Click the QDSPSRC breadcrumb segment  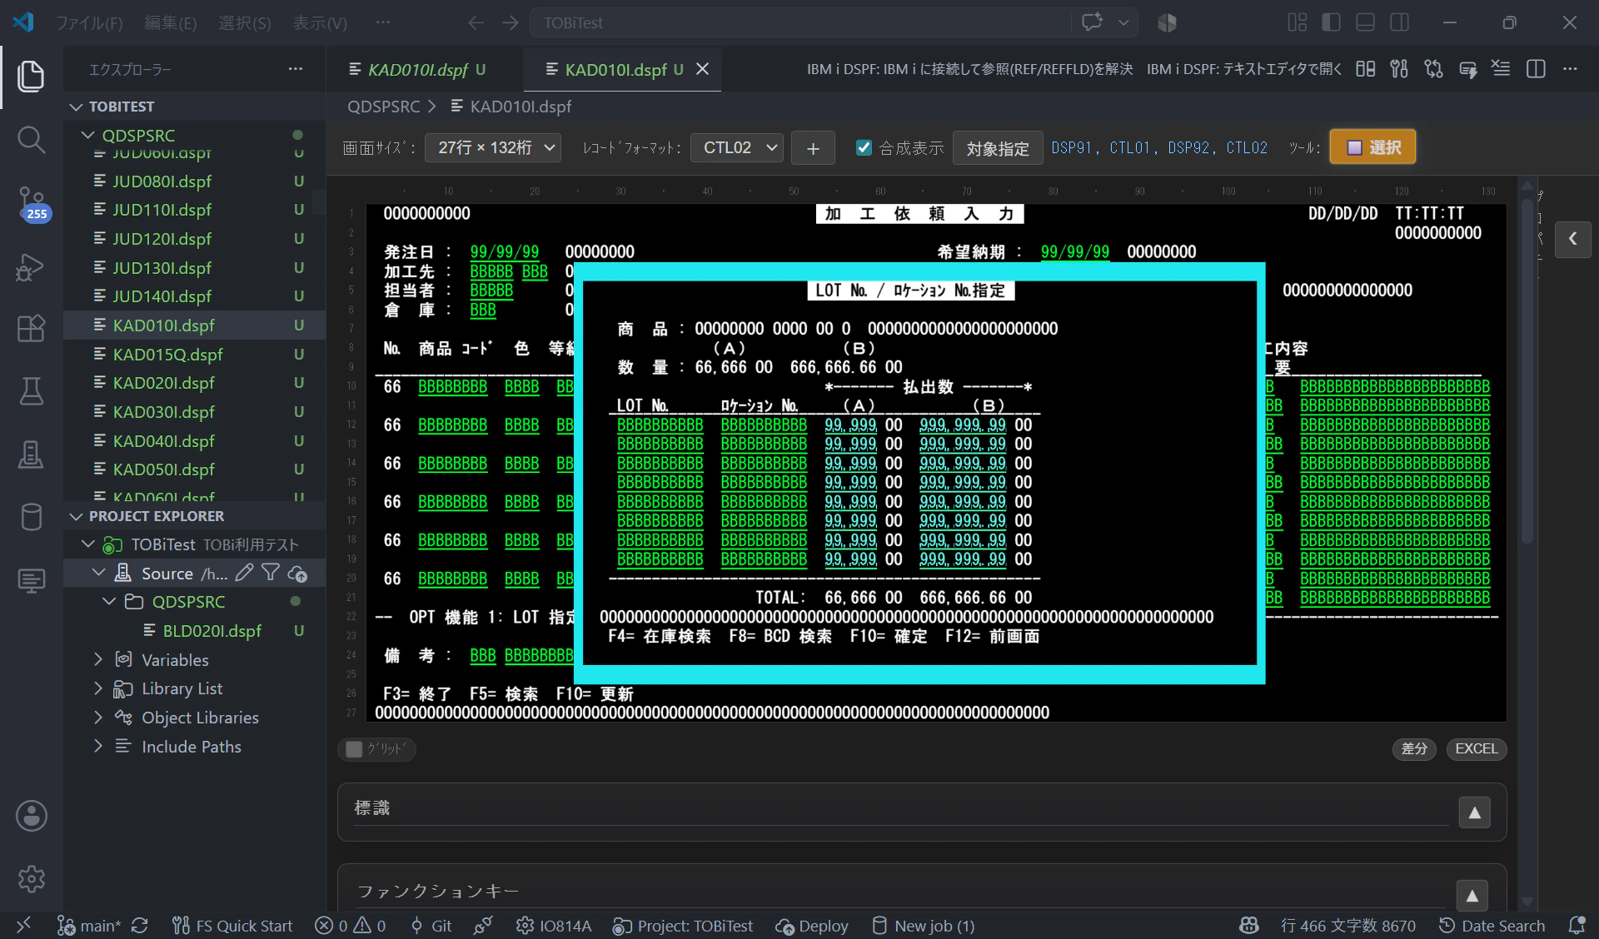[383, 107]
